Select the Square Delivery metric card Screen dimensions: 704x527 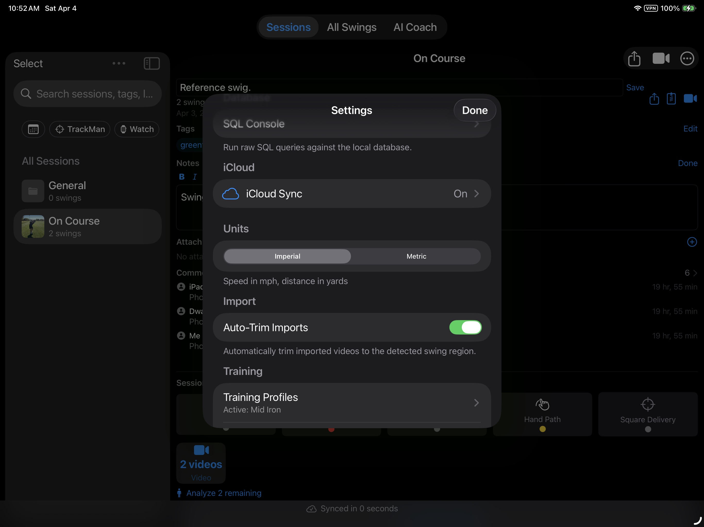tap(648, 414)
